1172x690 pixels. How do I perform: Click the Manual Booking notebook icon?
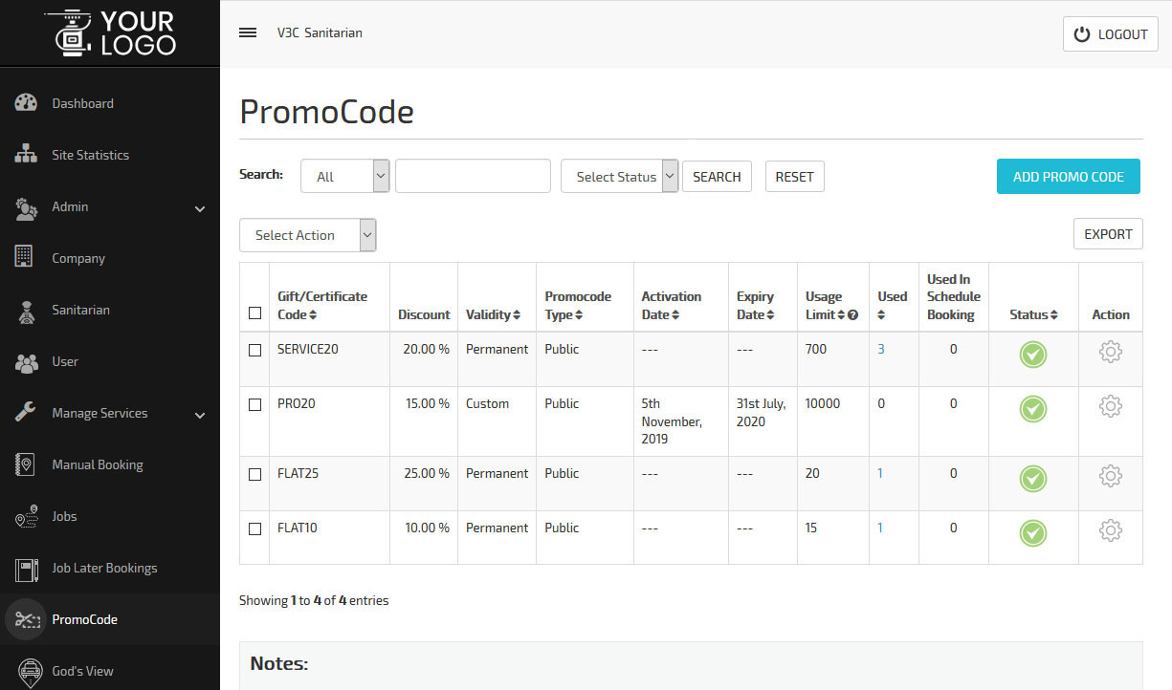click(25, 464)
